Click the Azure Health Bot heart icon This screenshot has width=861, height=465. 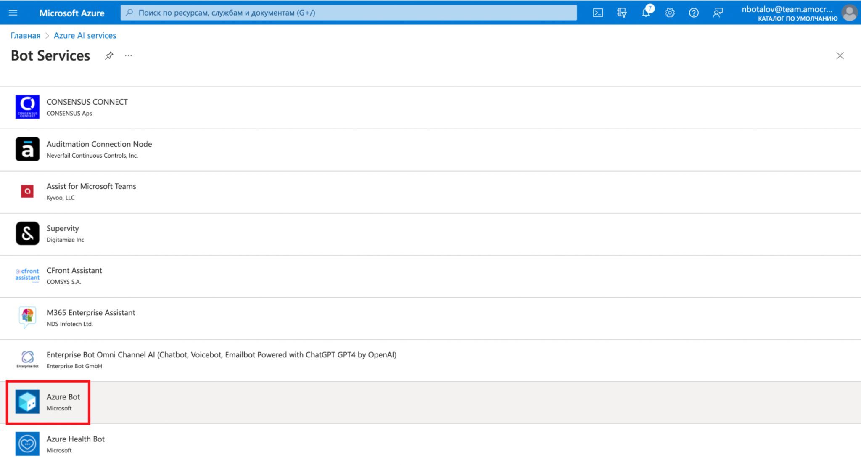[x=27, y=444]
